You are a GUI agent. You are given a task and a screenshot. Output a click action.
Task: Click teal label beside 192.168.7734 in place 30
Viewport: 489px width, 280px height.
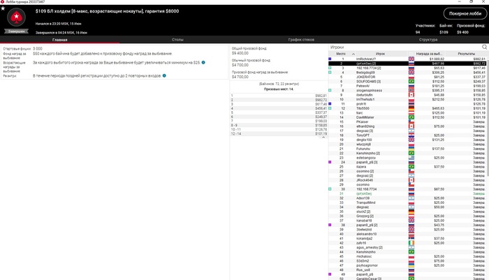330,189
